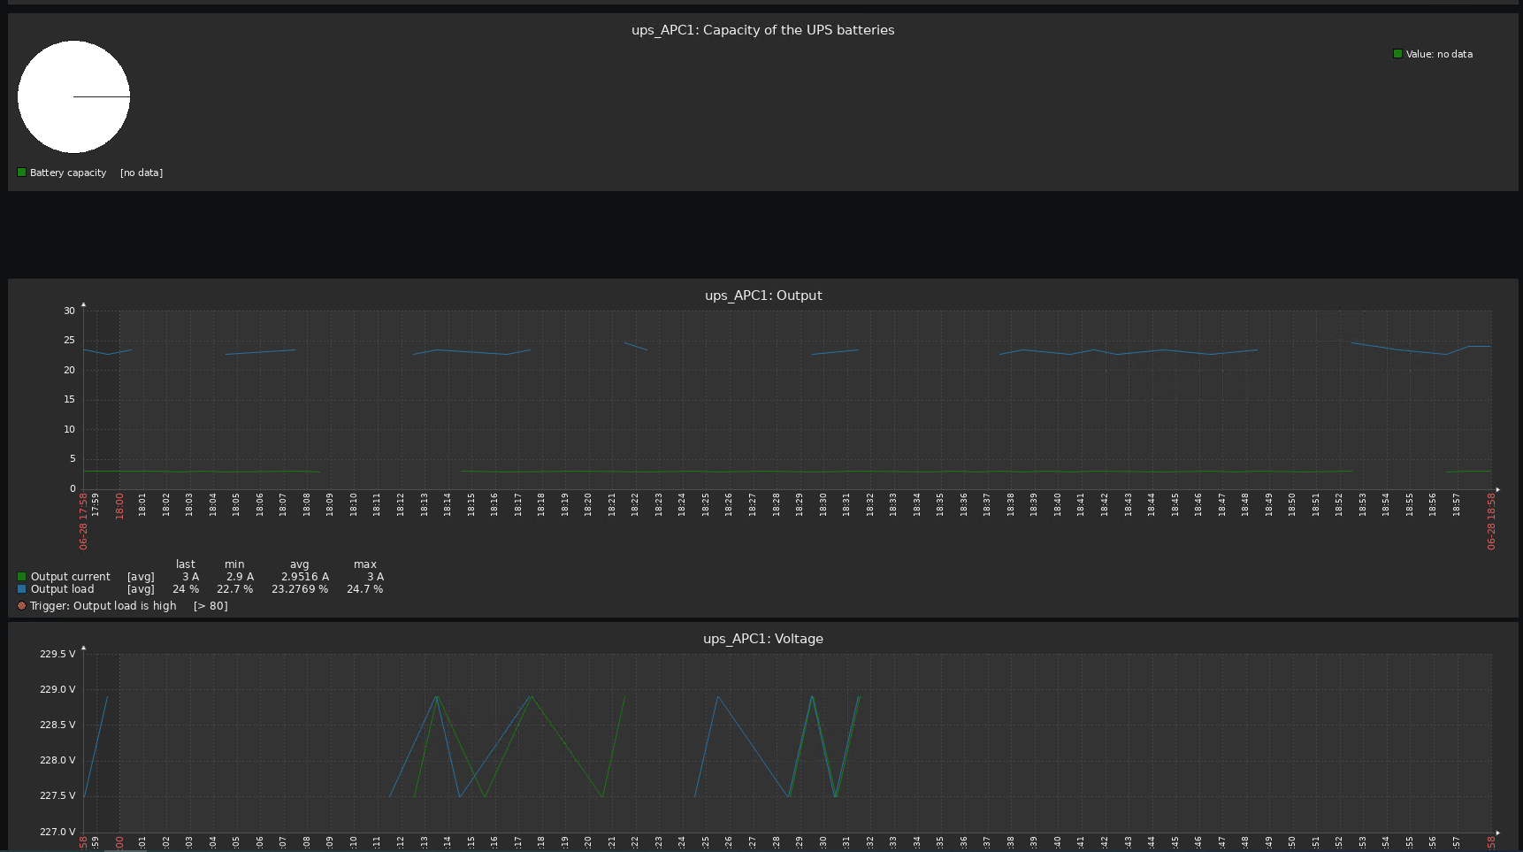The width and height of the screenshot is (1523, 852).
Task: Click the 'Value: no data' legend text
Action: (x=1439, y=54)
